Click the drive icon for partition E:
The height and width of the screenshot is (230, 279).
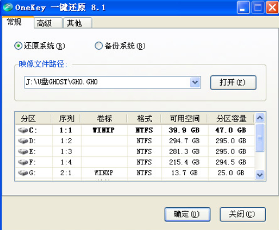[x=23, y=152]
